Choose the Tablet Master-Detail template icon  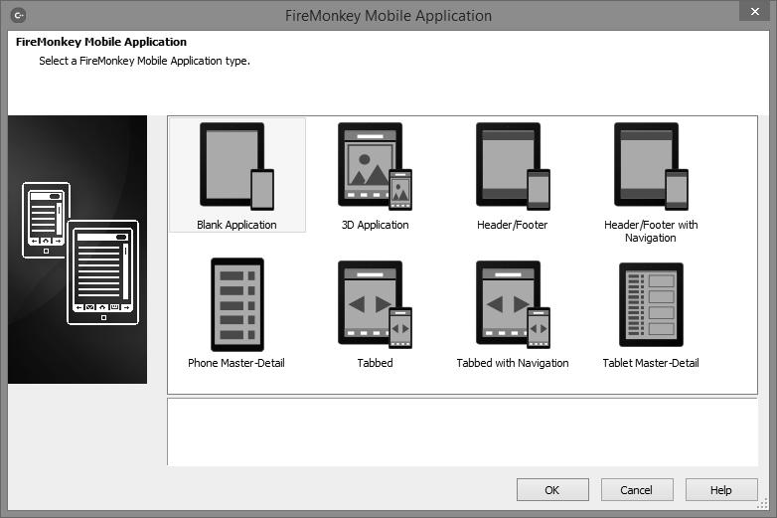(x=651, y=304)
